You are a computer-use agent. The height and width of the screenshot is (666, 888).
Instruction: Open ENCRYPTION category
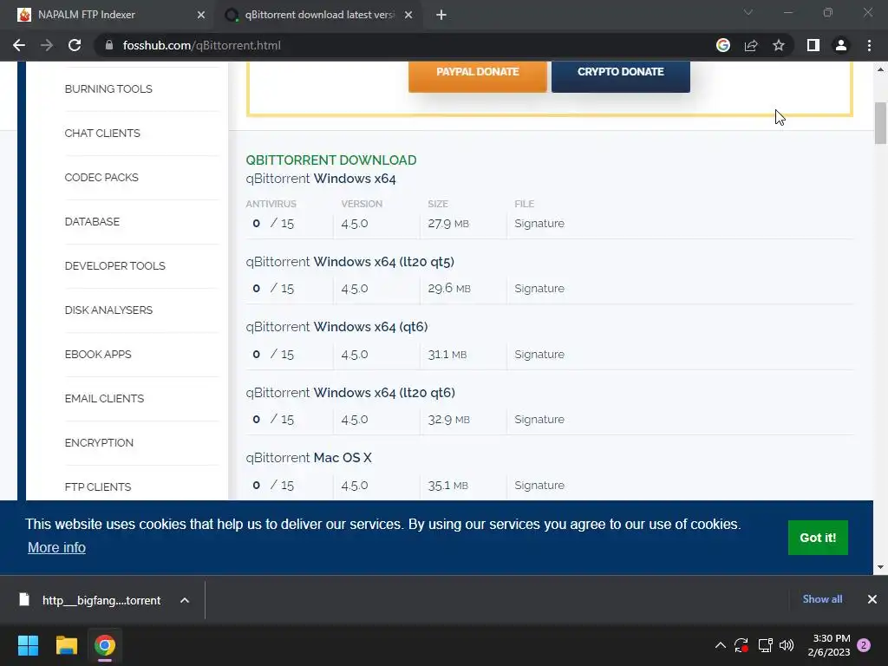click(x=99, y=442)
